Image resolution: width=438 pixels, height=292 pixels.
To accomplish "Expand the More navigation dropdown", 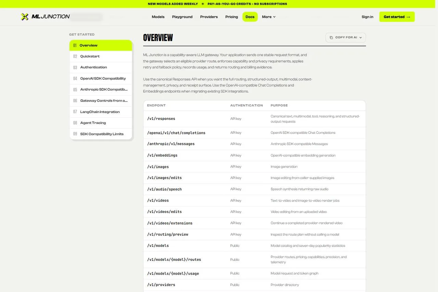I will [x=269, y=17].
